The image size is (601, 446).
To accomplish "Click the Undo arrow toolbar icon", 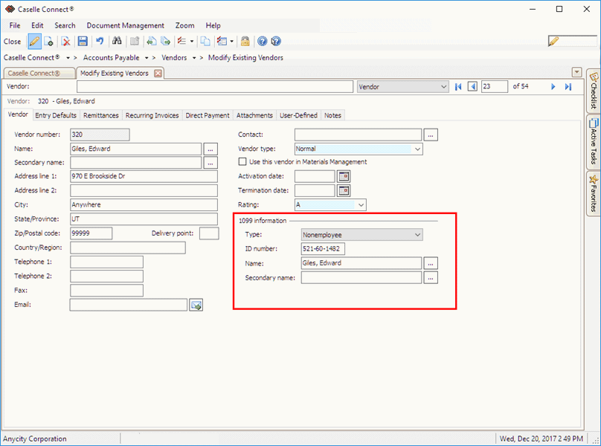I will tap(100, 42).
